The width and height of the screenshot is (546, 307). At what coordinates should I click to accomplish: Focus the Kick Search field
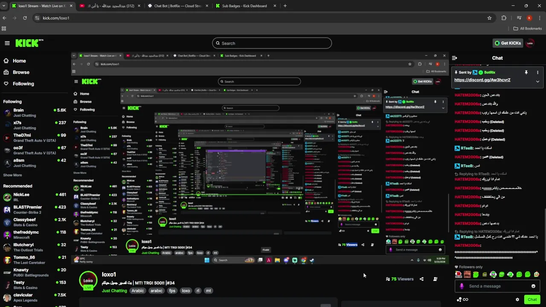(x=272, y=43)
